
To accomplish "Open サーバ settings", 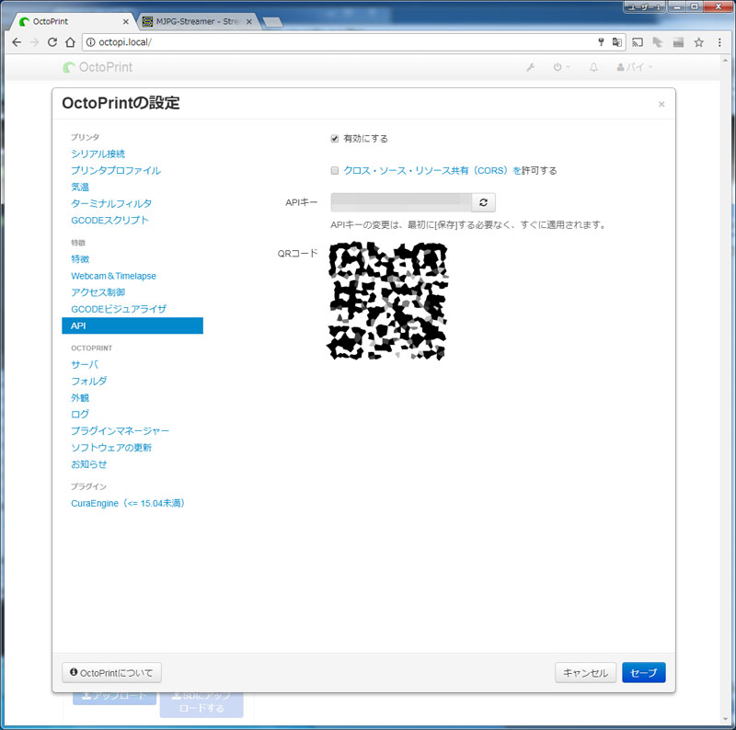I will point(85,364).
